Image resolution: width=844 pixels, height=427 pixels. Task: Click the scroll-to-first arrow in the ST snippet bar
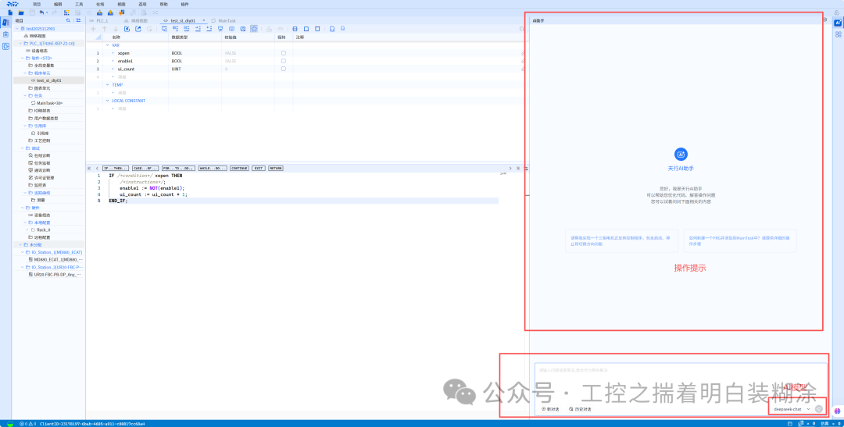(x=89, y=169)
